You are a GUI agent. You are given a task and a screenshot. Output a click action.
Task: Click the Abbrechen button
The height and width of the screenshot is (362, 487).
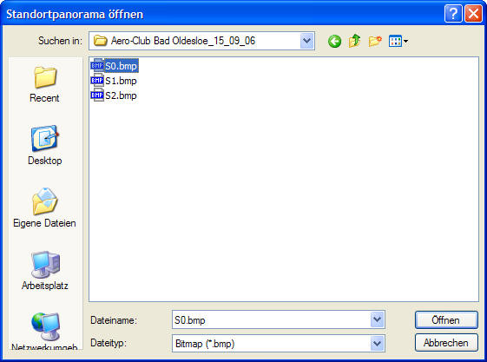point(446,343)
